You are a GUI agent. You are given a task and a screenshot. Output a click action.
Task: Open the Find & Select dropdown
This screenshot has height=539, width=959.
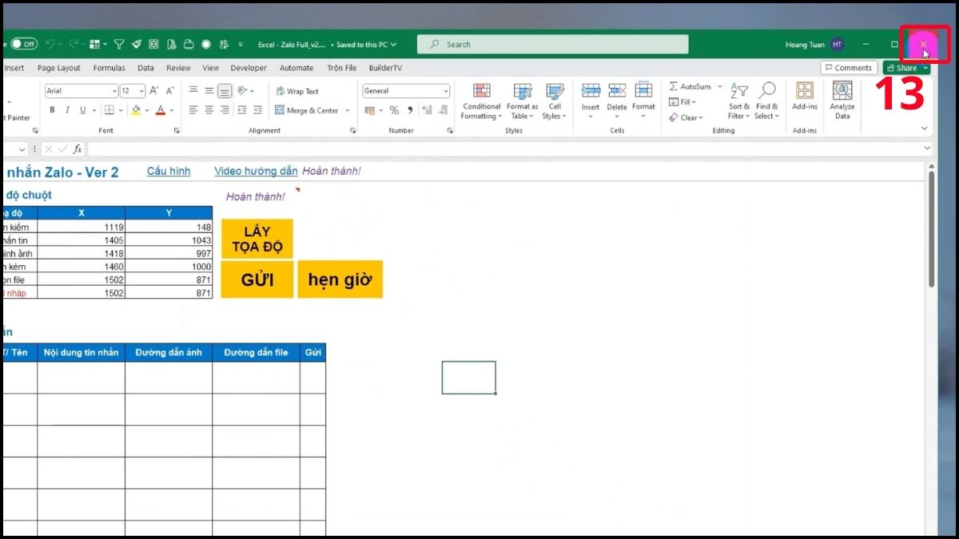click(767, 101)
